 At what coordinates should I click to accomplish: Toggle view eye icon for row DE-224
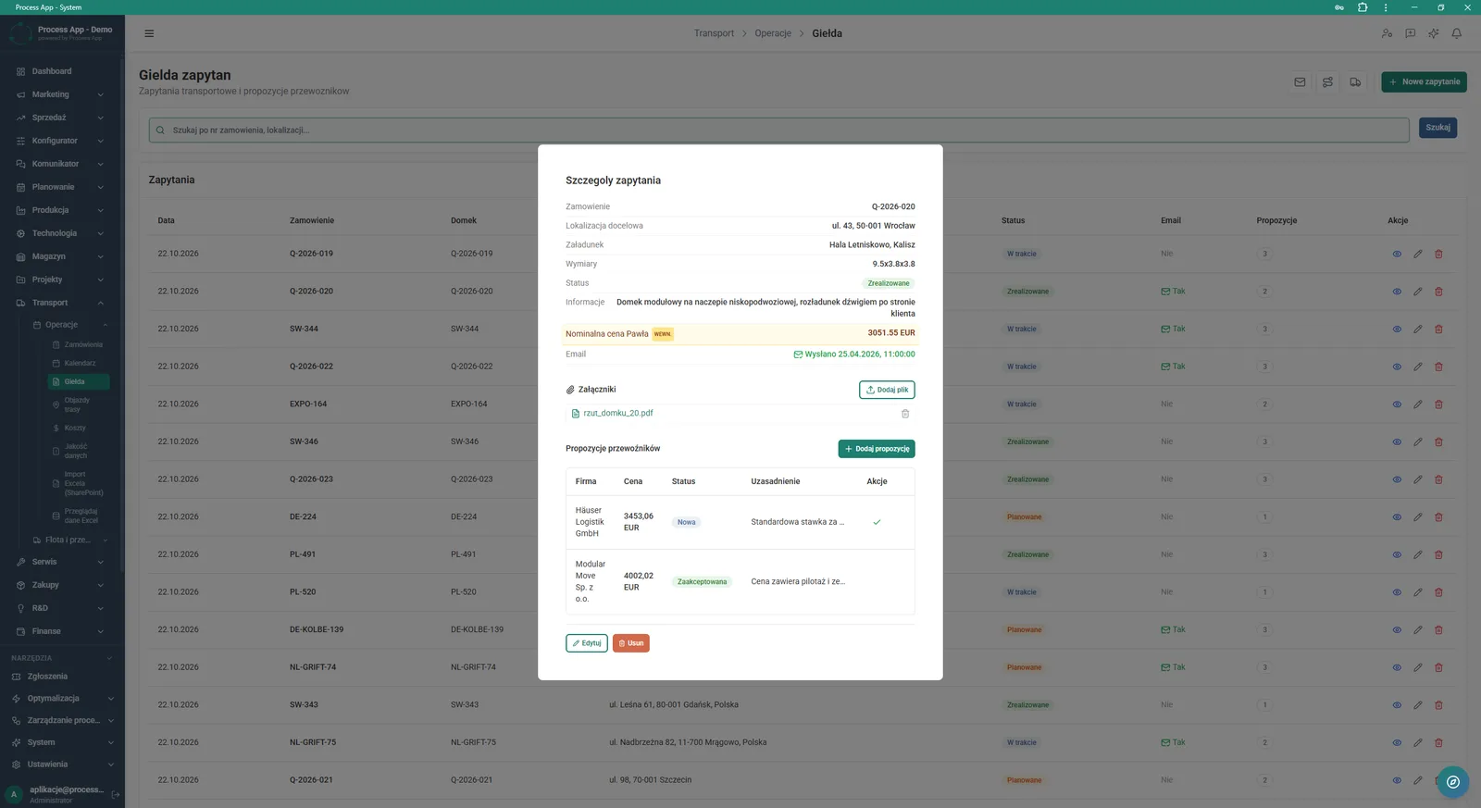point(1397,517)
